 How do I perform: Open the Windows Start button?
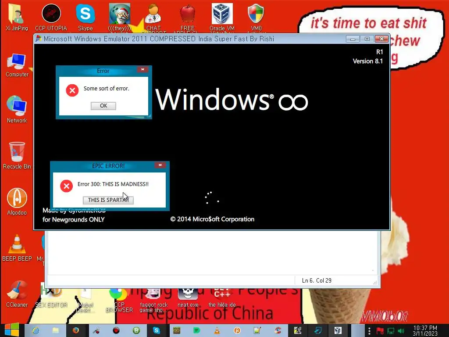coord(12,330)
